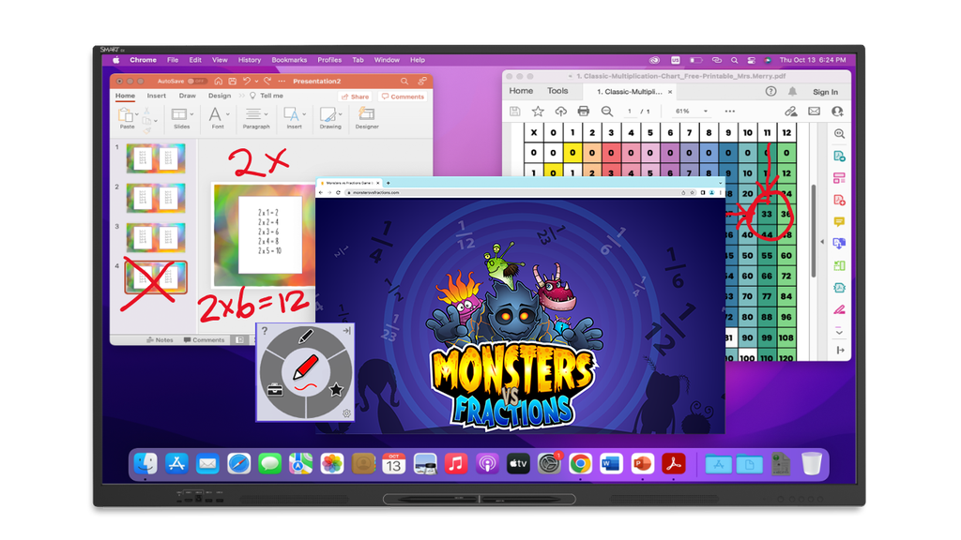Open settings gear in SMART ink toolbar
Screen dimensions: 961x540
(346, 413)
